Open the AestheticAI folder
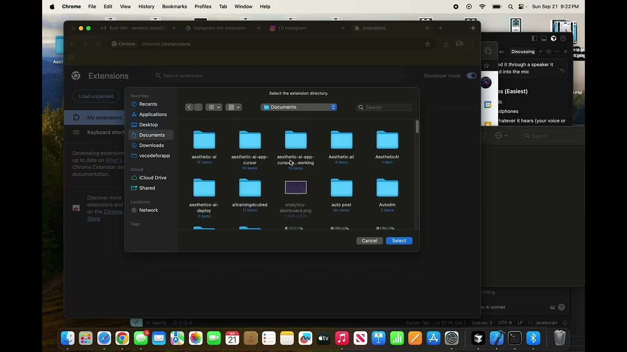This screenshot has height=352, width=627. (387, 140)
